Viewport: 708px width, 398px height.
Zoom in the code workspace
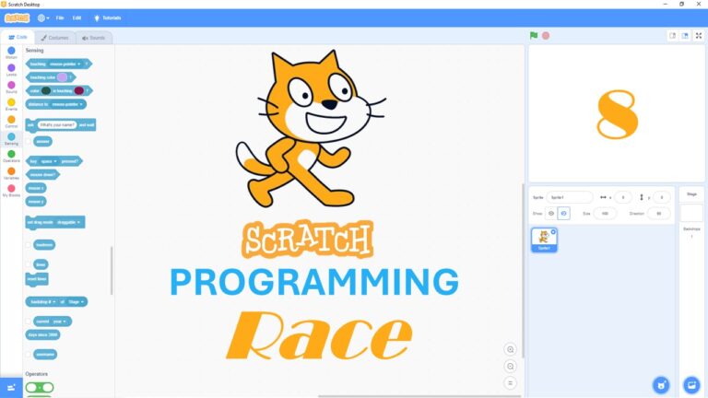click(510, 349)
